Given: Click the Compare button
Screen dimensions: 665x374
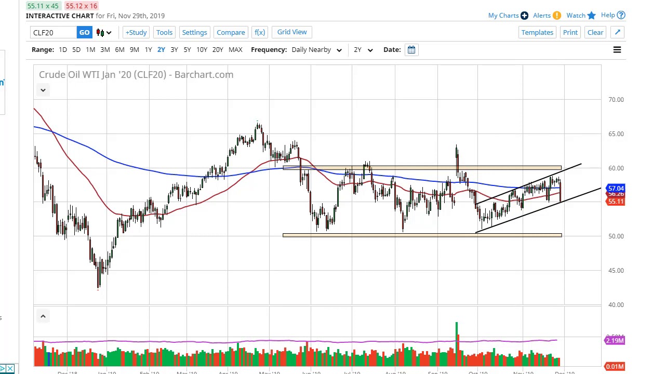Looking at the screenshot, I should [231, 32].
